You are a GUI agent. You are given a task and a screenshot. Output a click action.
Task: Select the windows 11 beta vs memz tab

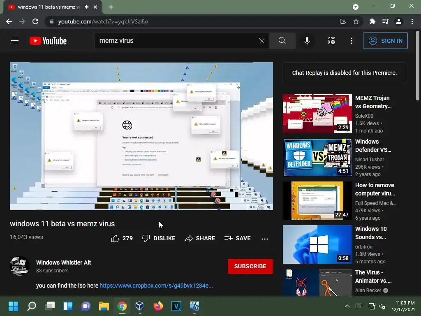point(49,7)
